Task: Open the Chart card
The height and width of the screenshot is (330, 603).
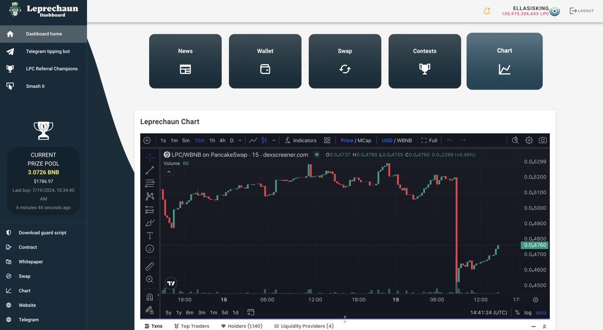Action: point(505,61)
